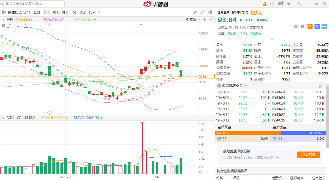The width and height of the screenshot is (329, 180).
Task: Click MA100:95.64 indicator label
Action: [x=86, y=19]
